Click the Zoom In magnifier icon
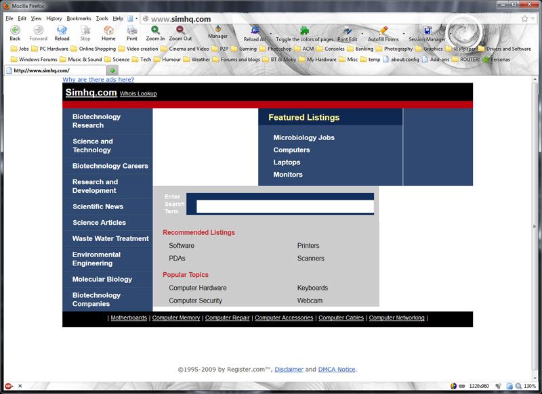 pyautogui.click(x=155, y=30)
